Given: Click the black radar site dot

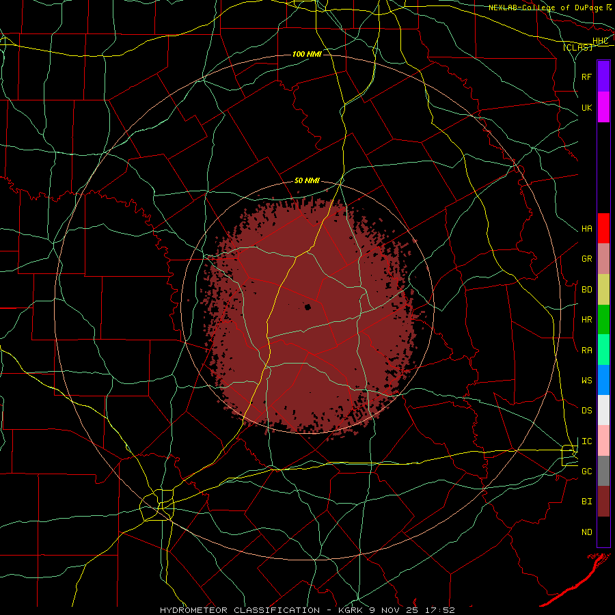Looking at the screenshot, I should (x=307, y=307).
